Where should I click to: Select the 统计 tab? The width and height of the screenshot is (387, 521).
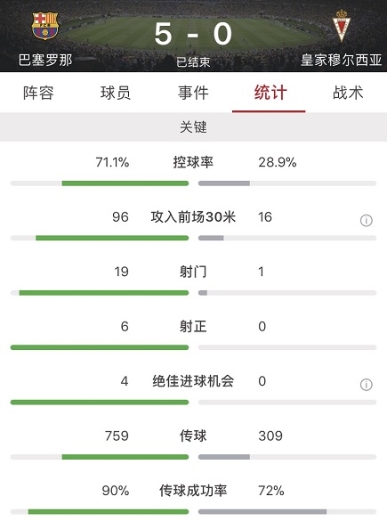(x=270, y=93)
